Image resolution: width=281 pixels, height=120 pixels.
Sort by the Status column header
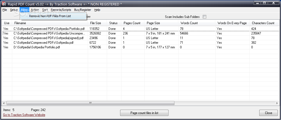(x=114, y=23)
